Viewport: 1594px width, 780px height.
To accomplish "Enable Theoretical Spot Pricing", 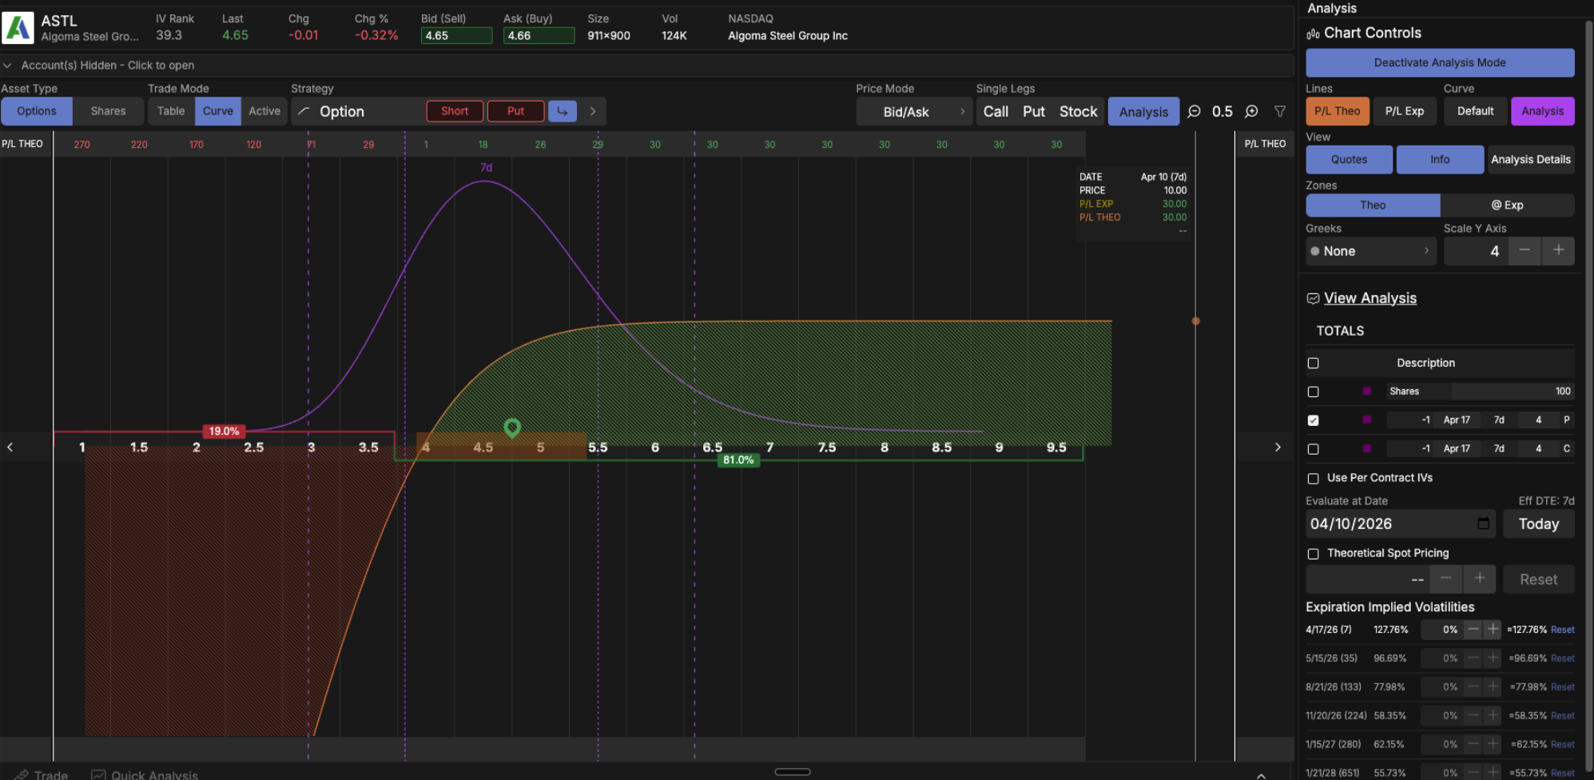I will click(x=1313, y=553).
